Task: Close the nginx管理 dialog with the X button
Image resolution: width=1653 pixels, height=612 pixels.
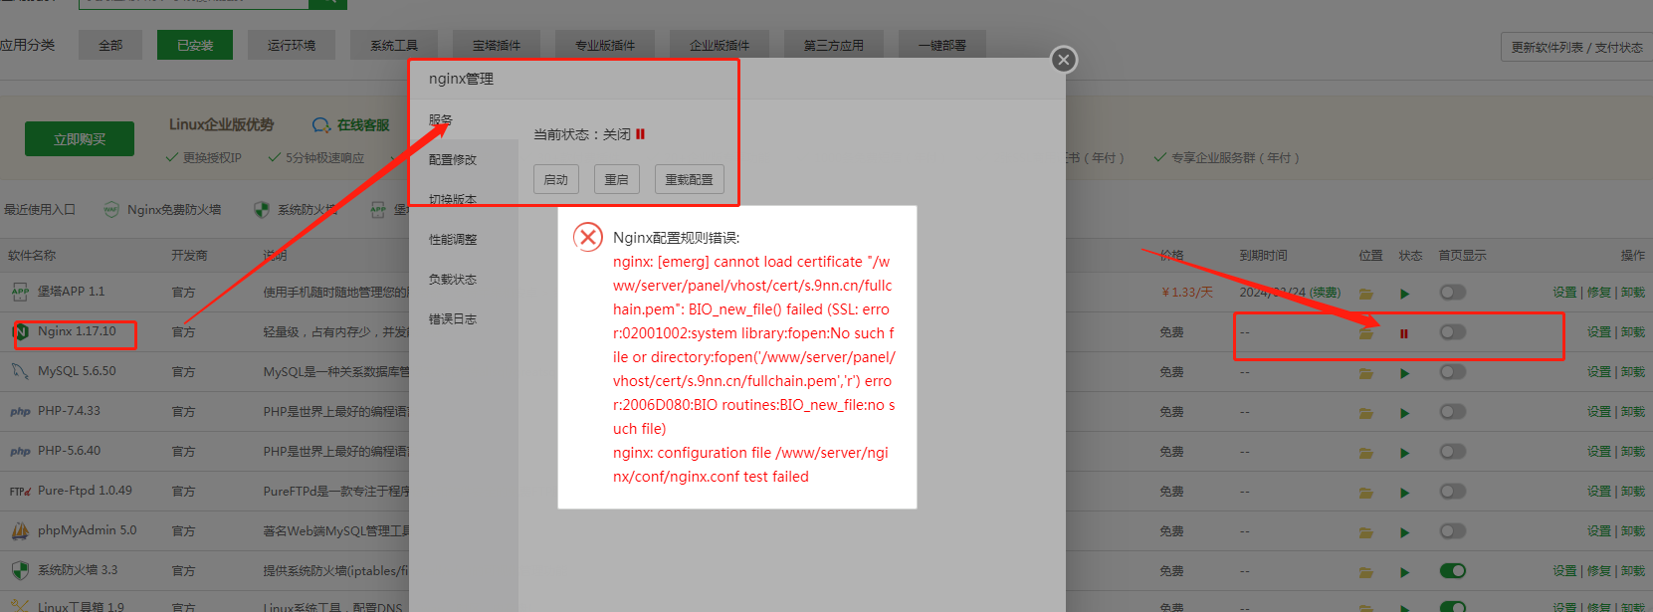Action: pyautogui.click(x=1064, y=60)
